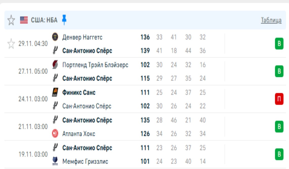Unpin the США: НБА league pin icon

point(64,20)
